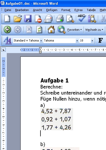The image size is (106, 150).
Task: Click the line Füge Nullen hinzu
Action: 73,99
